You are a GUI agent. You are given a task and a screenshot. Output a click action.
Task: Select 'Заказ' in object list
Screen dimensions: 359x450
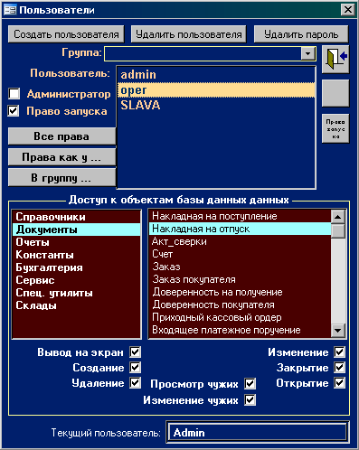coord(240,267)
